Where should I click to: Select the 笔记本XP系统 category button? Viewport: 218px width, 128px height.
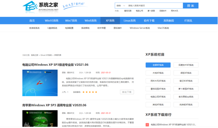pos(186,81)
